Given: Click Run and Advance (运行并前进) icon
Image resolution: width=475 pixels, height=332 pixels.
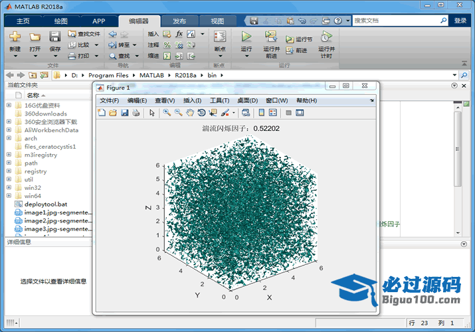Looking at the screenshot, I should coord(271,37).
